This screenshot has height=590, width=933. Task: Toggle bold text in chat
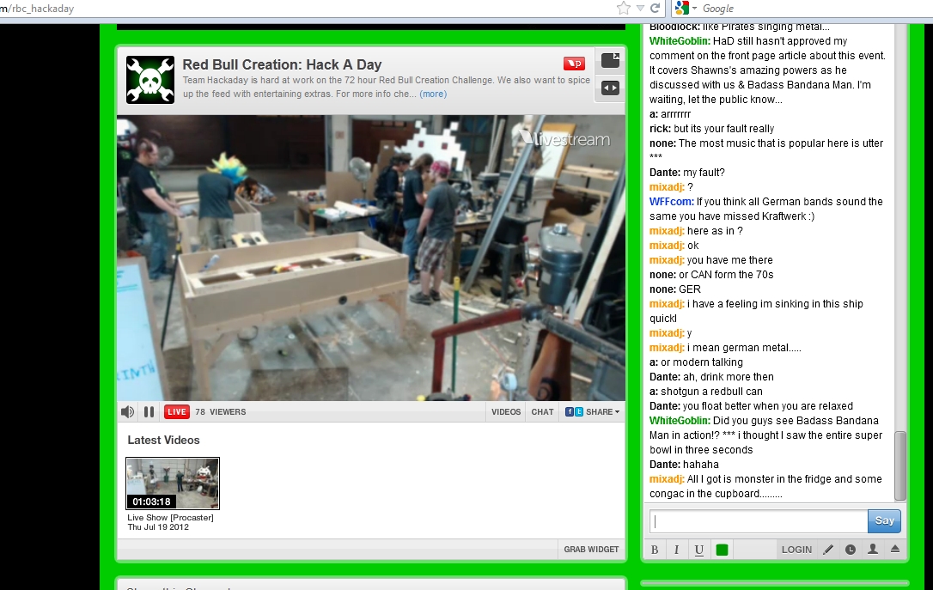point(655,550)
